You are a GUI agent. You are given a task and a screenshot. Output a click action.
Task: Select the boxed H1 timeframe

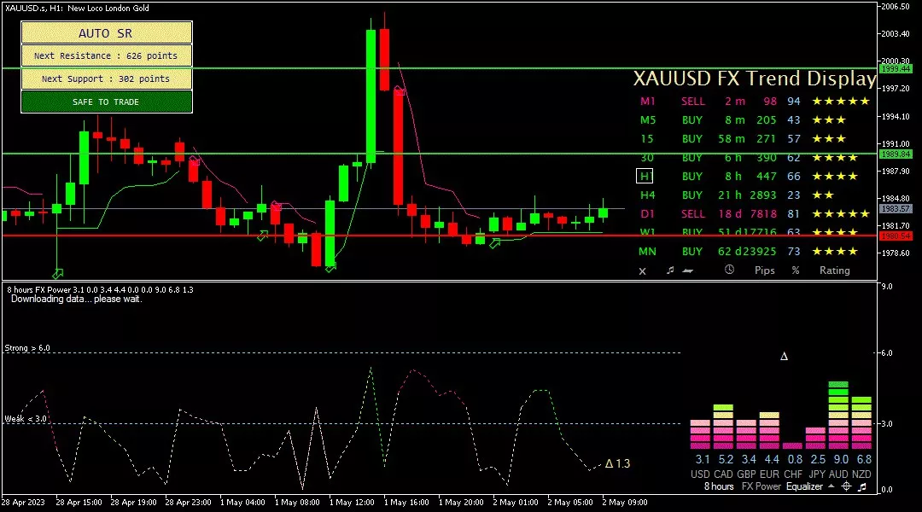[645, 177]
